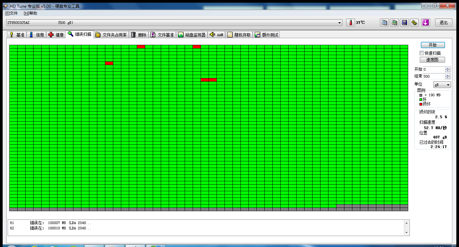Copy screenshot to clipboard icon

(x=395, y=23)
